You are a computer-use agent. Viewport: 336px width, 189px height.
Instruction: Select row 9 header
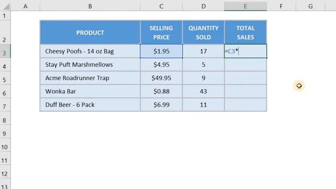5,131
